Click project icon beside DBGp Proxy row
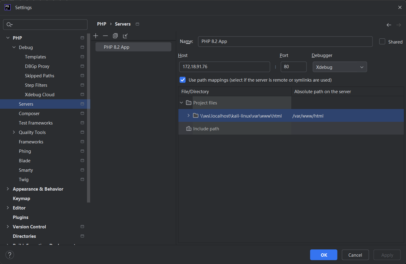This screenshot has height=264, width=406. coord(82,66)
